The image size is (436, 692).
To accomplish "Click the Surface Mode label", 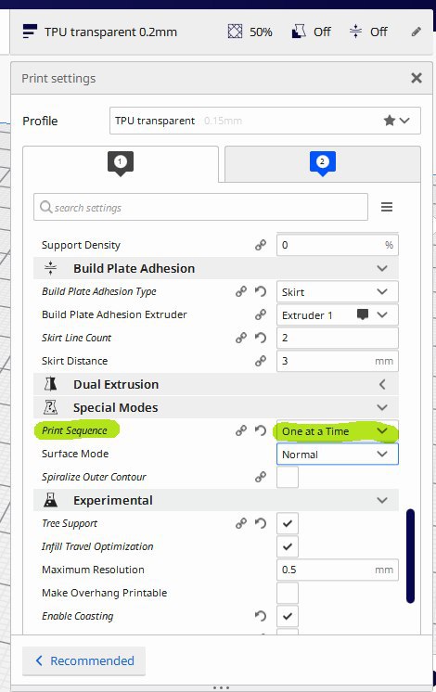I will pyautogui.click(x=75, y=454).
